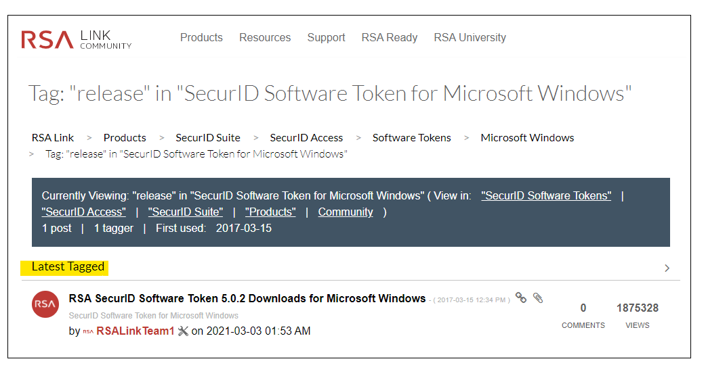
Task: View tag in "SecurID Access" link in banner
Action: 84,212
